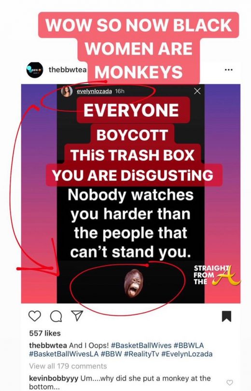Like kevinbobbyyy's comment with small heart
The image size is (251, 391).
pyautogui.click(x=230, y=382)
